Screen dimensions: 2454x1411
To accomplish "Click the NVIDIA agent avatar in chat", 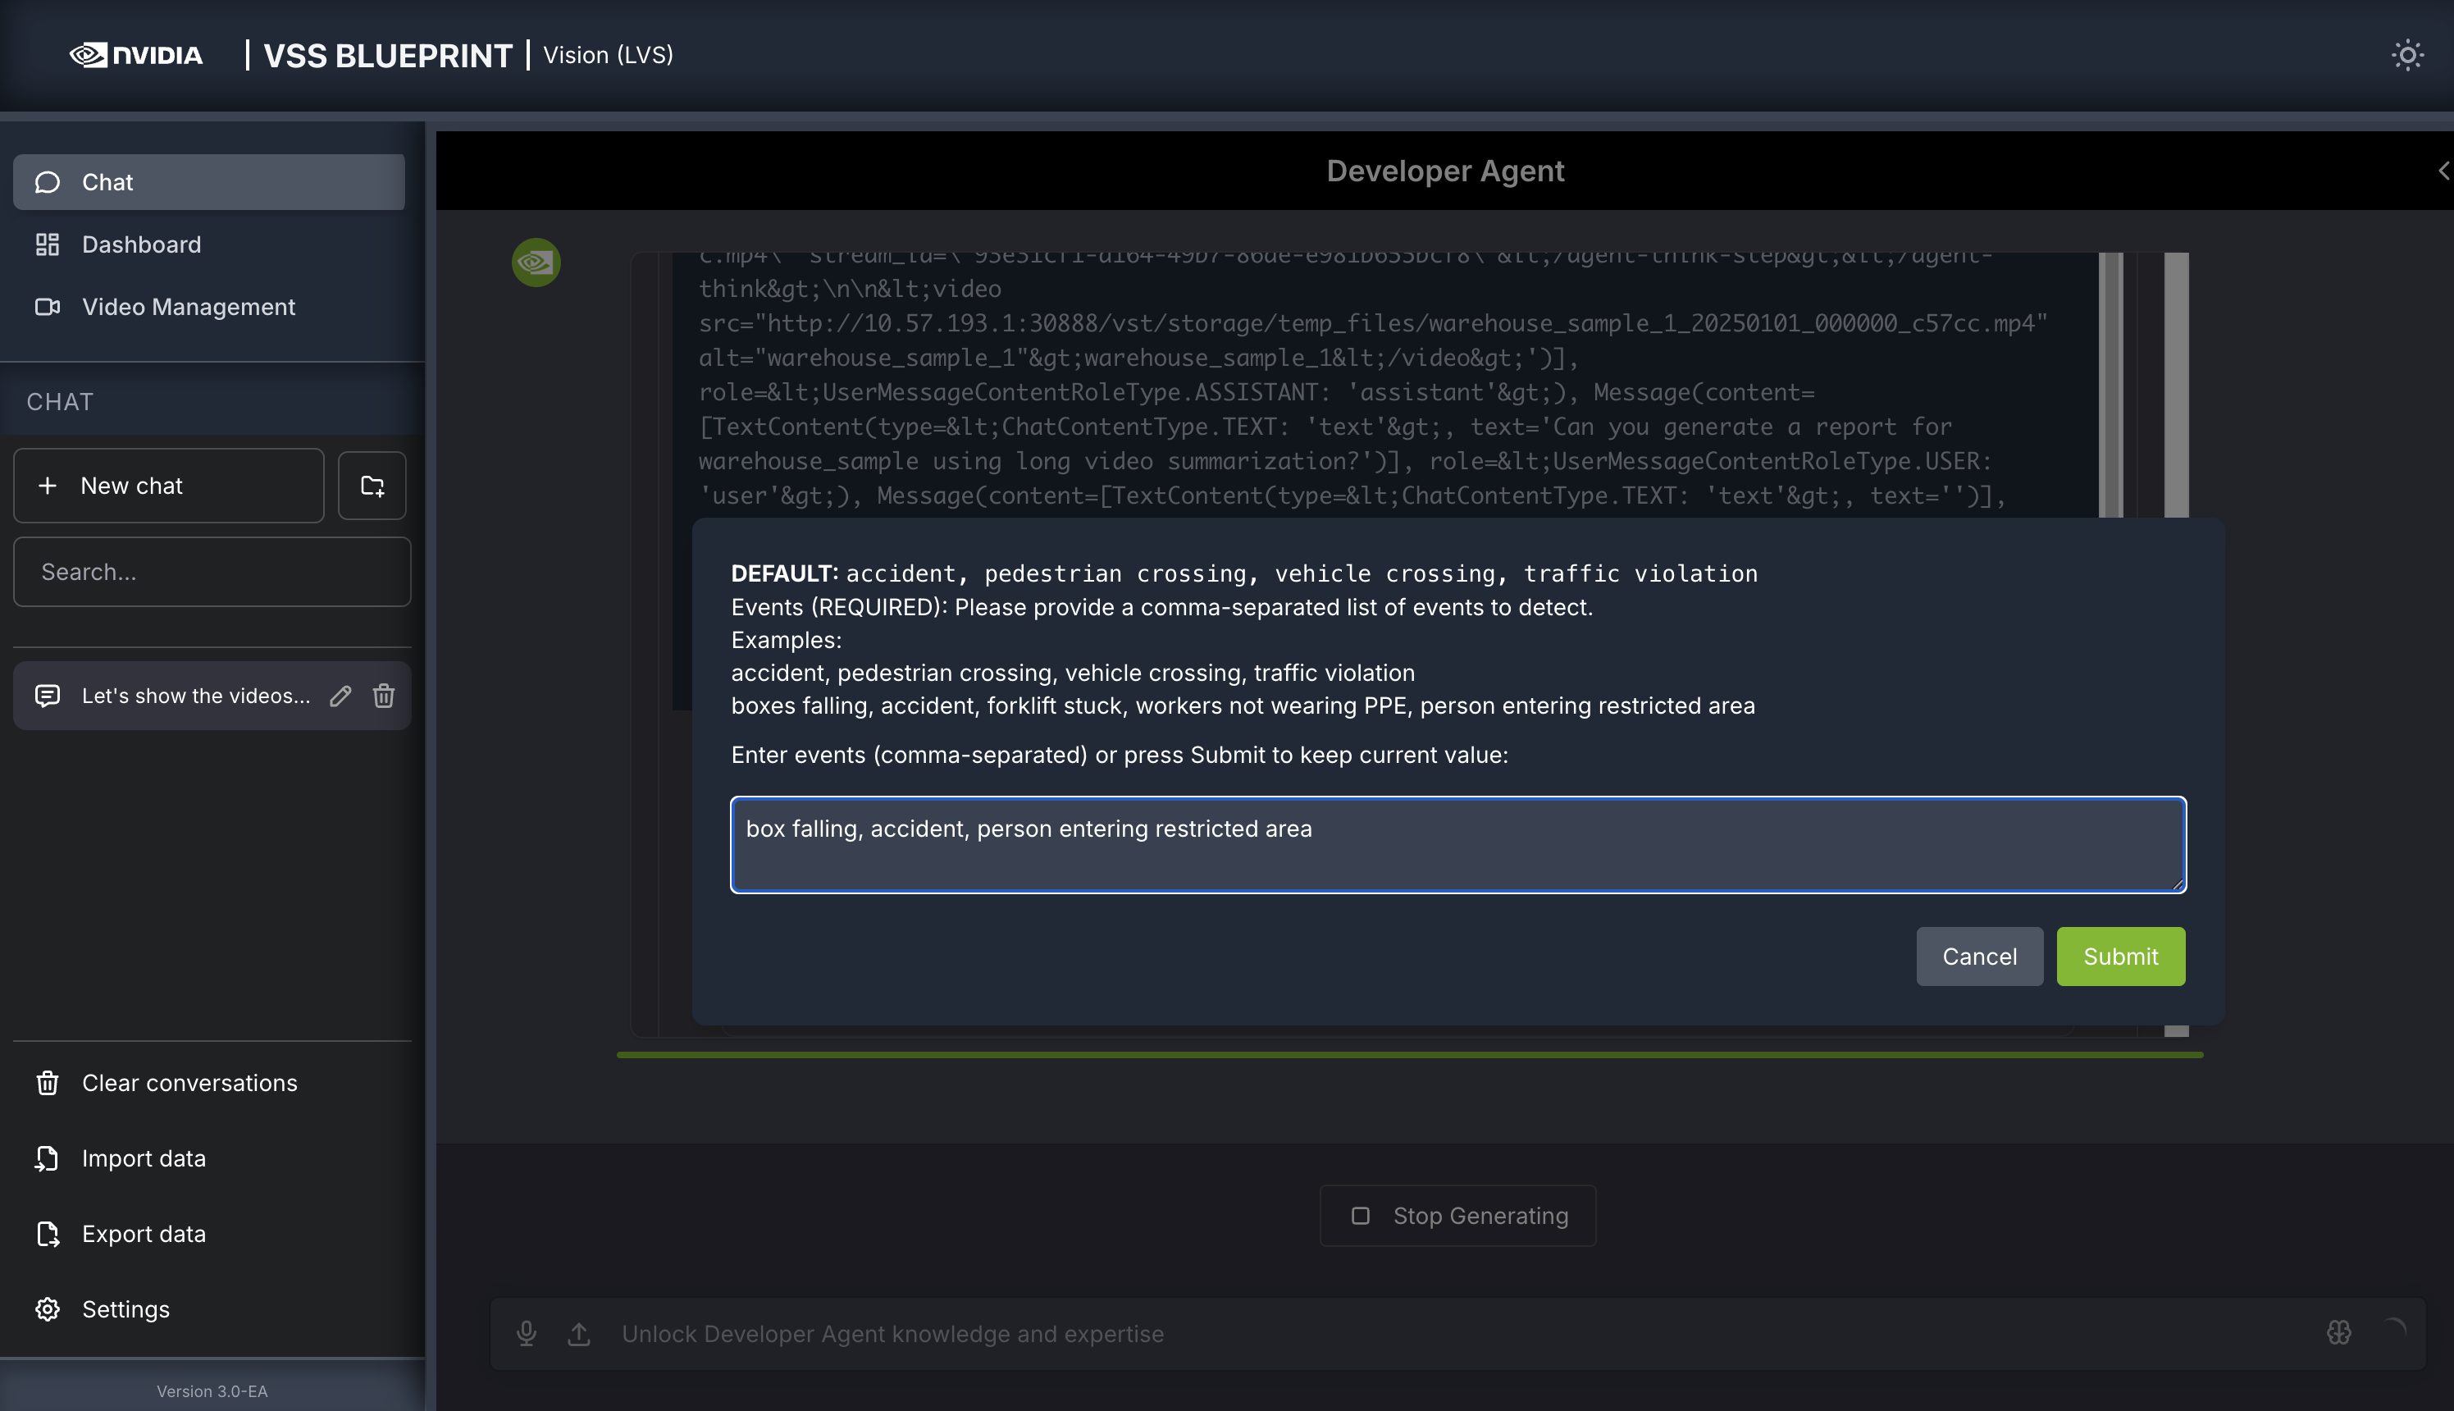I will (x=536, y=263).
